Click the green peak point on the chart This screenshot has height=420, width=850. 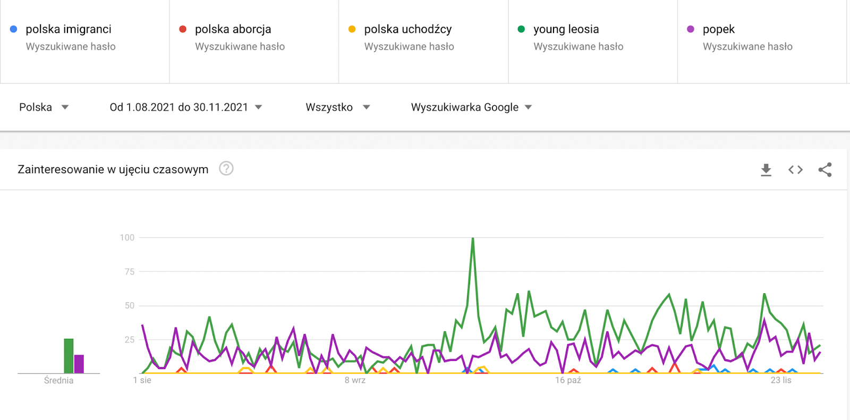point(473,238)
